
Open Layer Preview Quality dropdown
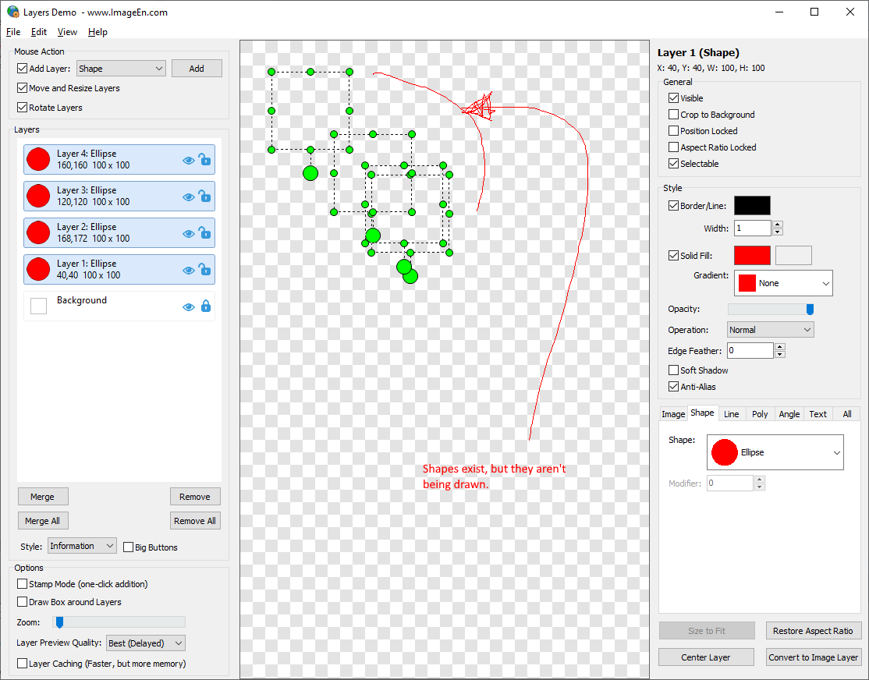click(146, 643)
